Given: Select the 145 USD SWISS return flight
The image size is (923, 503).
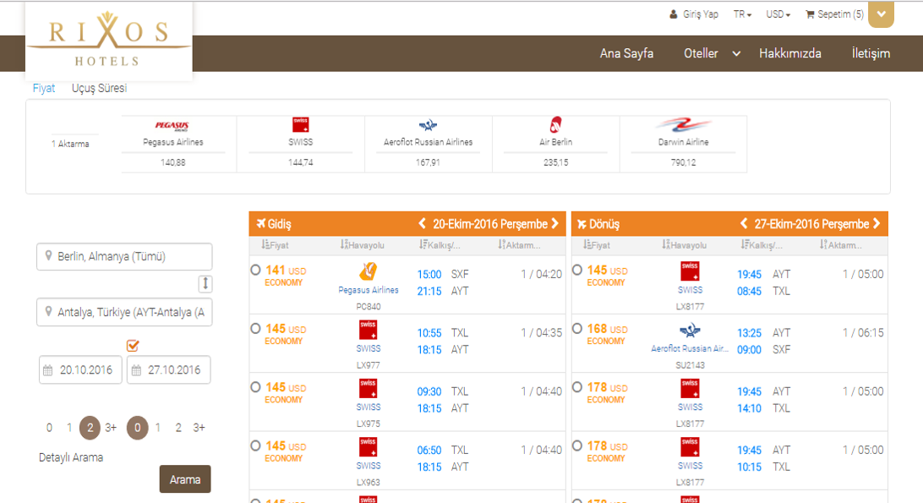Looking at the screenshot, I should [577, 270].
